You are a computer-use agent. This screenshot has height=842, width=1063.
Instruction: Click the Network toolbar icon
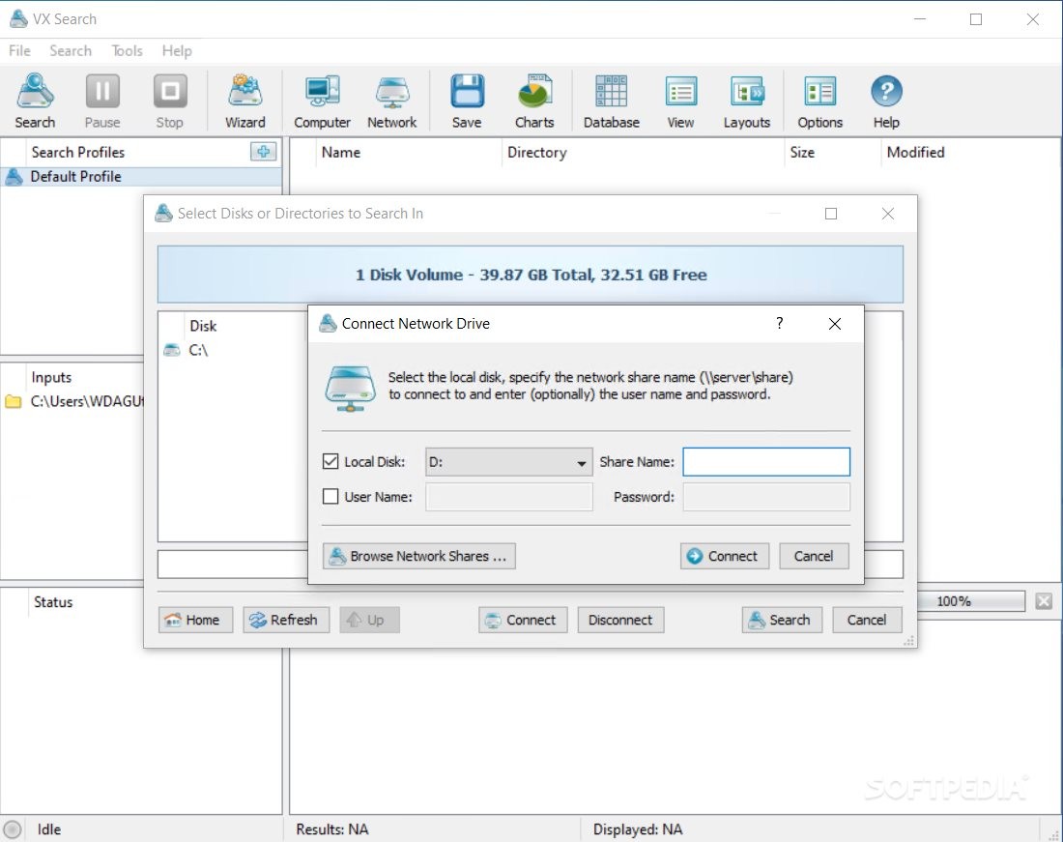point(391,102)
